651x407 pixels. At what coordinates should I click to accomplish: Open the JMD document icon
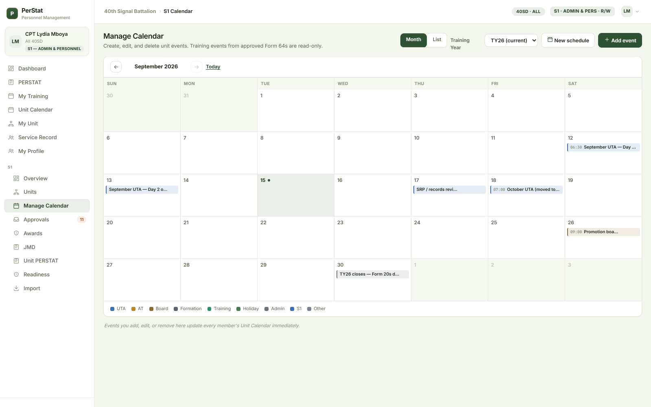[16, 247]
